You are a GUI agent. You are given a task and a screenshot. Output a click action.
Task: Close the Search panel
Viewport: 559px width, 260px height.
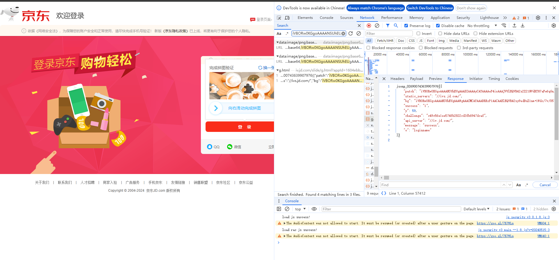(x=359, y=26)
